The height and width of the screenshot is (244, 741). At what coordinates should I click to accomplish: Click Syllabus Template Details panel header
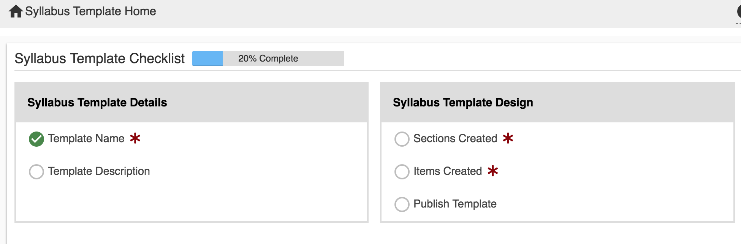[192, 103]
